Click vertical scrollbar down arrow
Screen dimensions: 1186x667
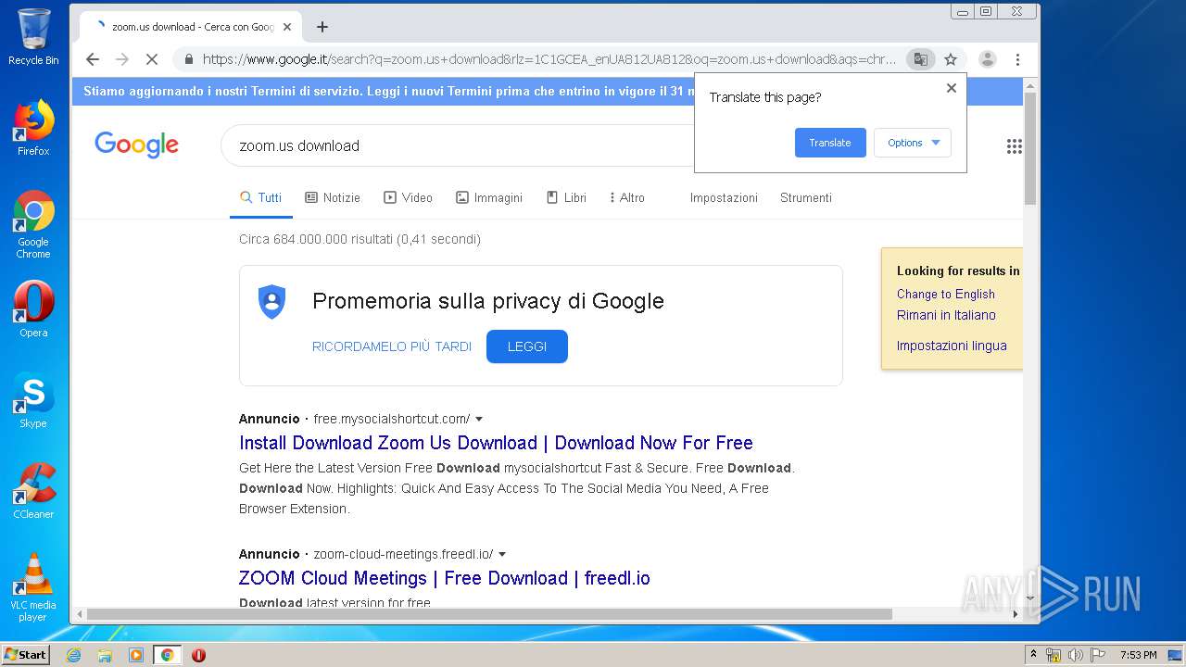(1030, 599)
